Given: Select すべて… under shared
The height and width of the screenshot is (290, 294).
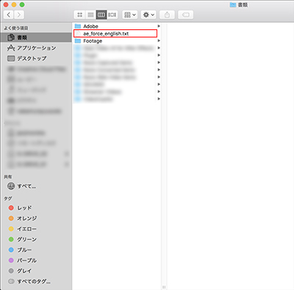Looking at the screenshot, I should coord(26,186).
